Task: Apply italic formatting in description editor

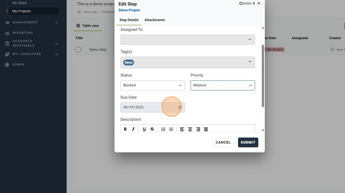Action: (x=133, y=129)
